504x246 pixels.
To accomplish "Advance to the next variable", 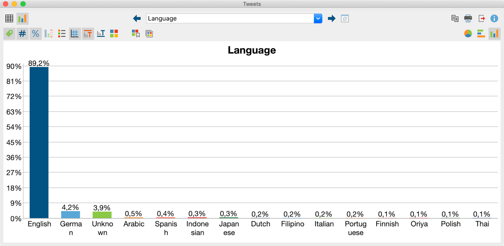I will tap(332, 18).
